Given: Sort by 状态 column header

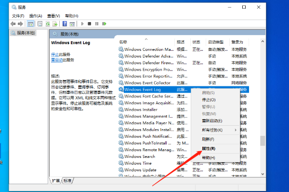Looking at the screenshot, I should click(198, 42).
